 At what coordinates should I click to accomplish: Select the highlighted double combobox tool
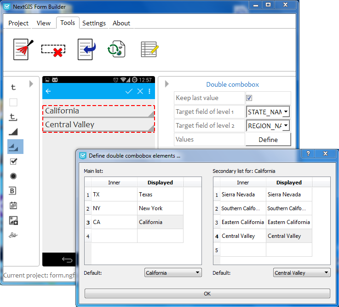15,147
